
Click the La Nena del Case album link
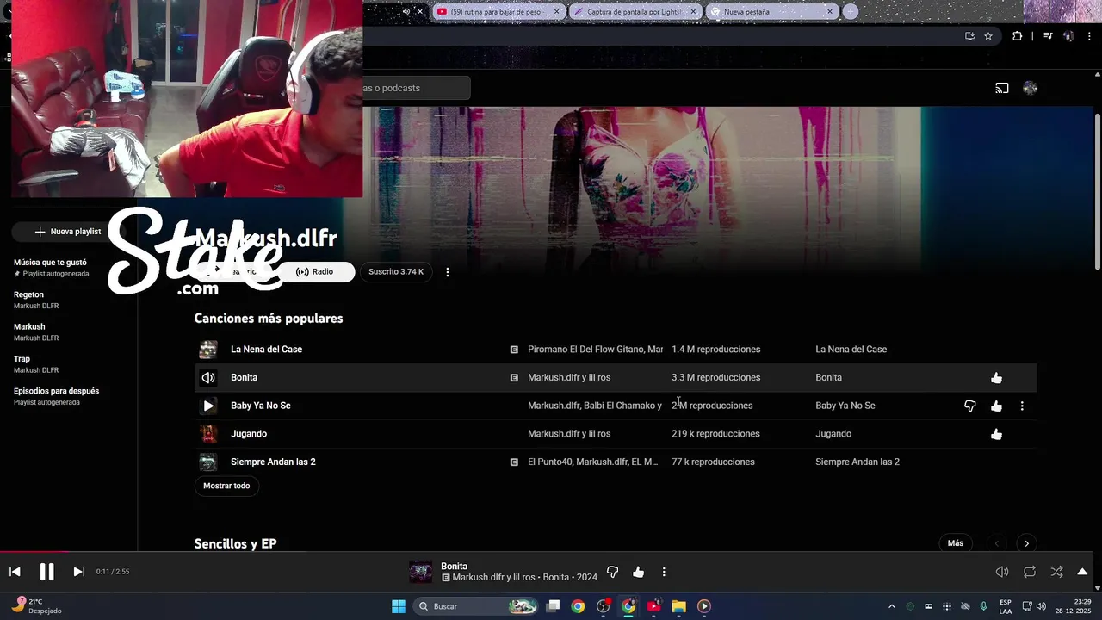point(851,350)
